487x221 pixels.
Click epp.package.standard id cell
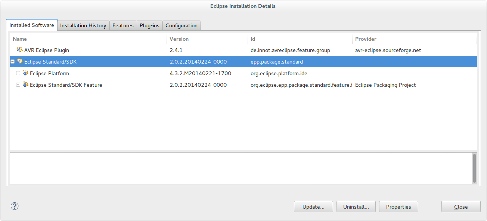277,62
